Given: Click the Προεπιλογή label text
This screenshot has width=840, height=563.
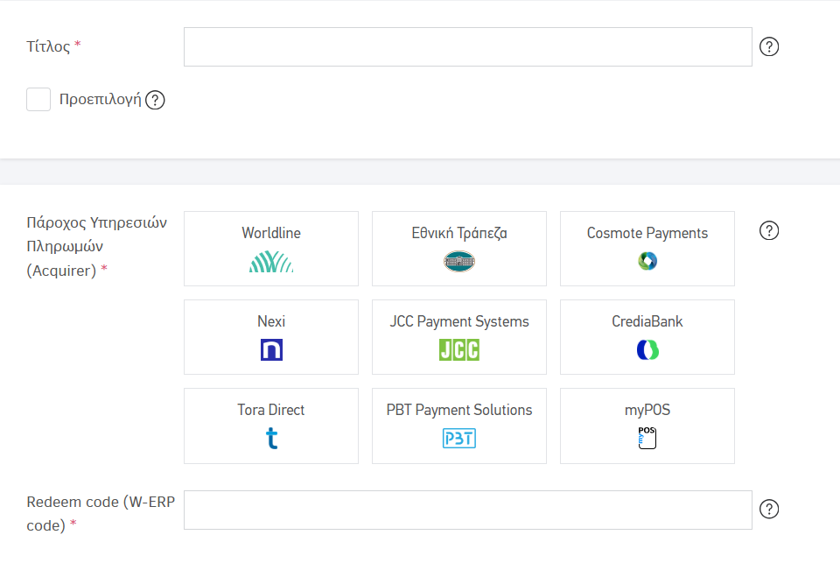Looking at the screenshot, I should [x=100, y=100].
